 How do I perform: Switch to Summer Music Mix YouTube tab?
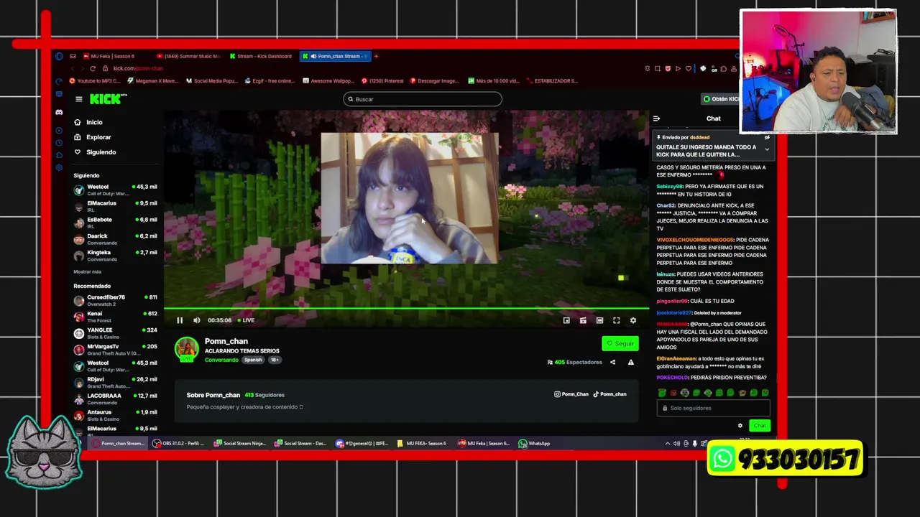188,56
